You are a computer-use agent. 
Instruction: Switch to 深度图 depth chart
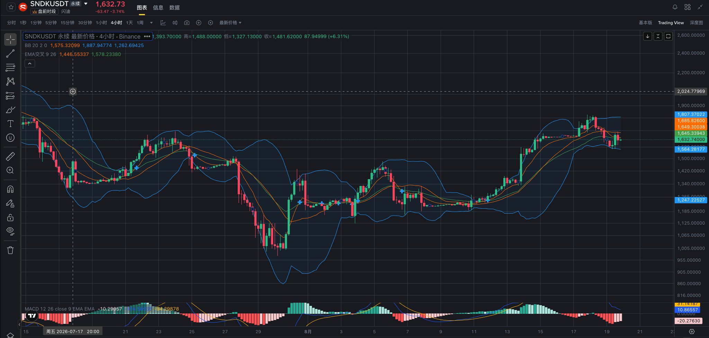696,23
